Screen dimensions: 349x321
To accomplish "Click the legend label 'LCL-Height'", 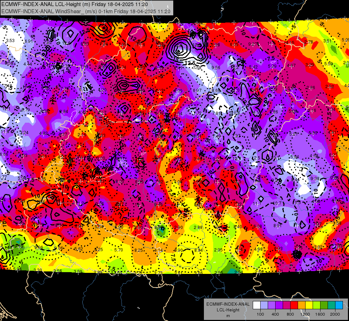I will coord(228,310).
